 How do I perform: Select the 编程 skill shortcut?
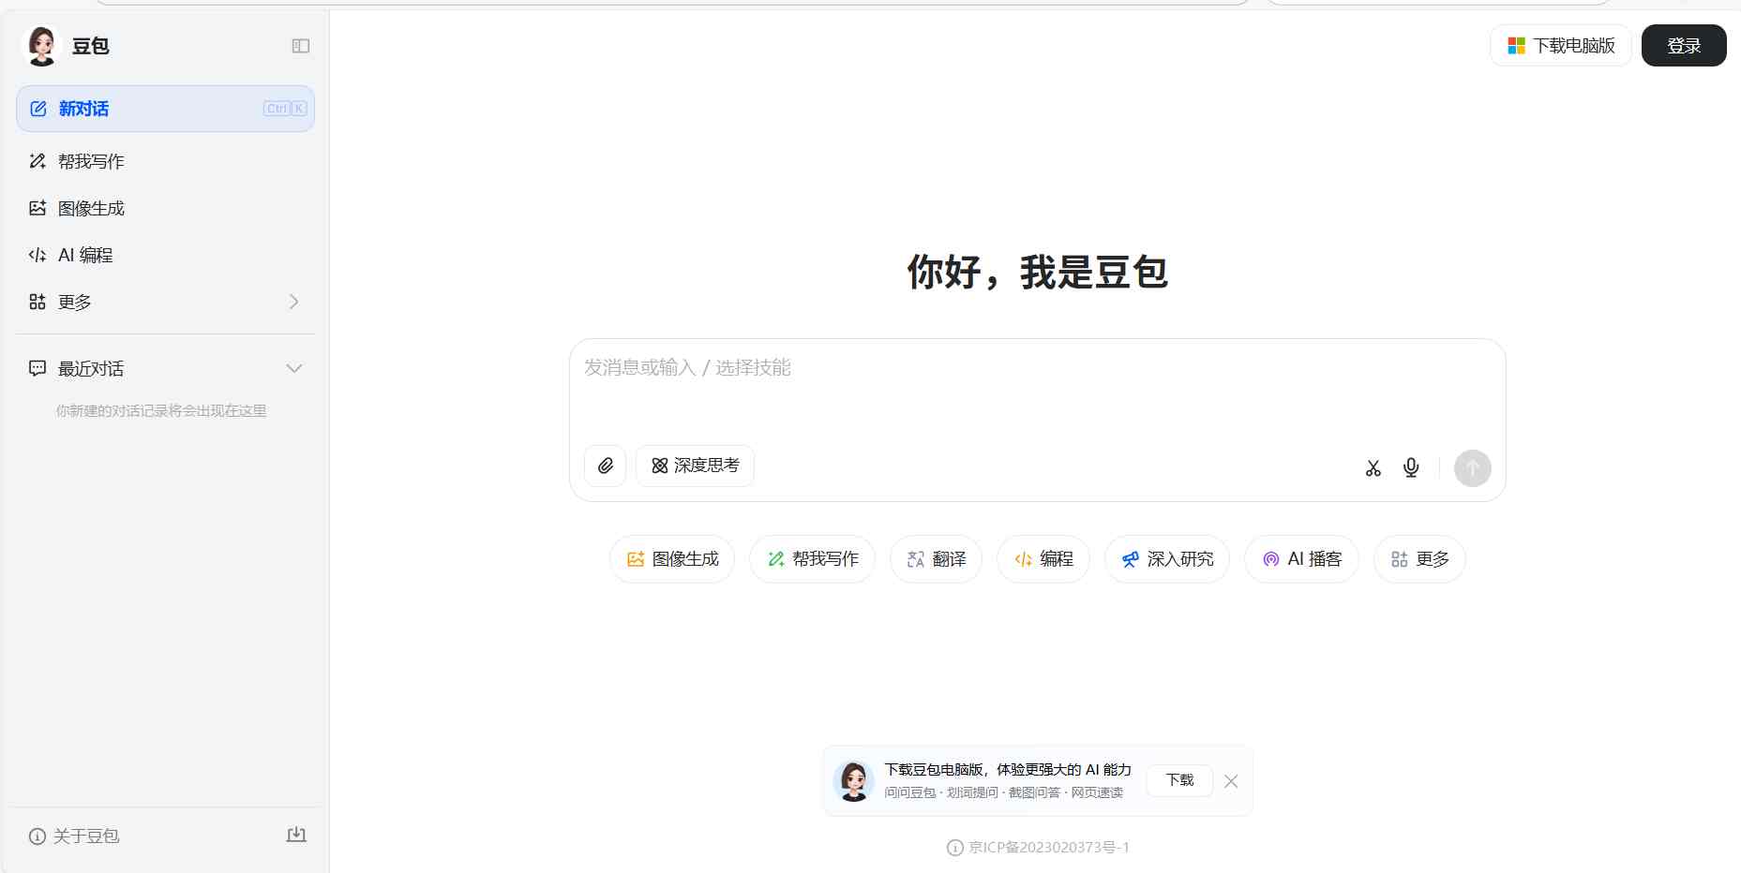(x=1043, y=558)
